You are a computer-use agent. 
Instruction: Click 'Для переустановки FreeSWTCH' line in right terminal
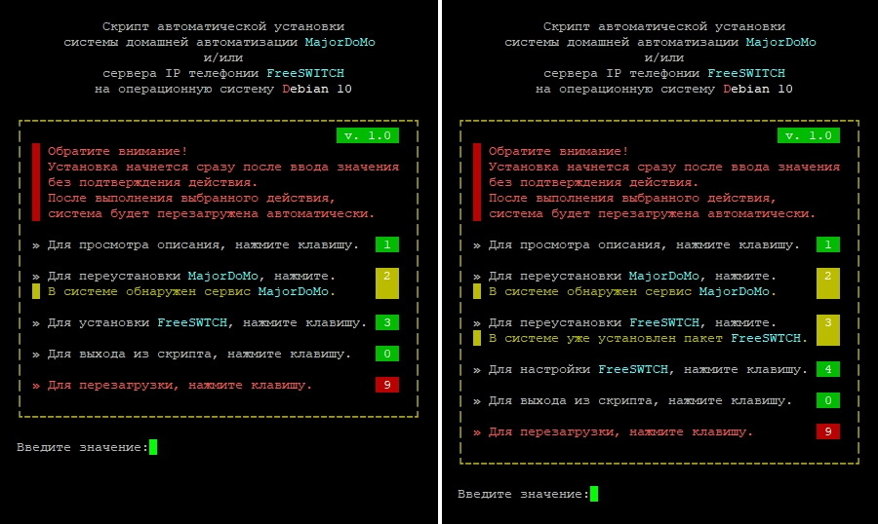[x=625, y=322]
